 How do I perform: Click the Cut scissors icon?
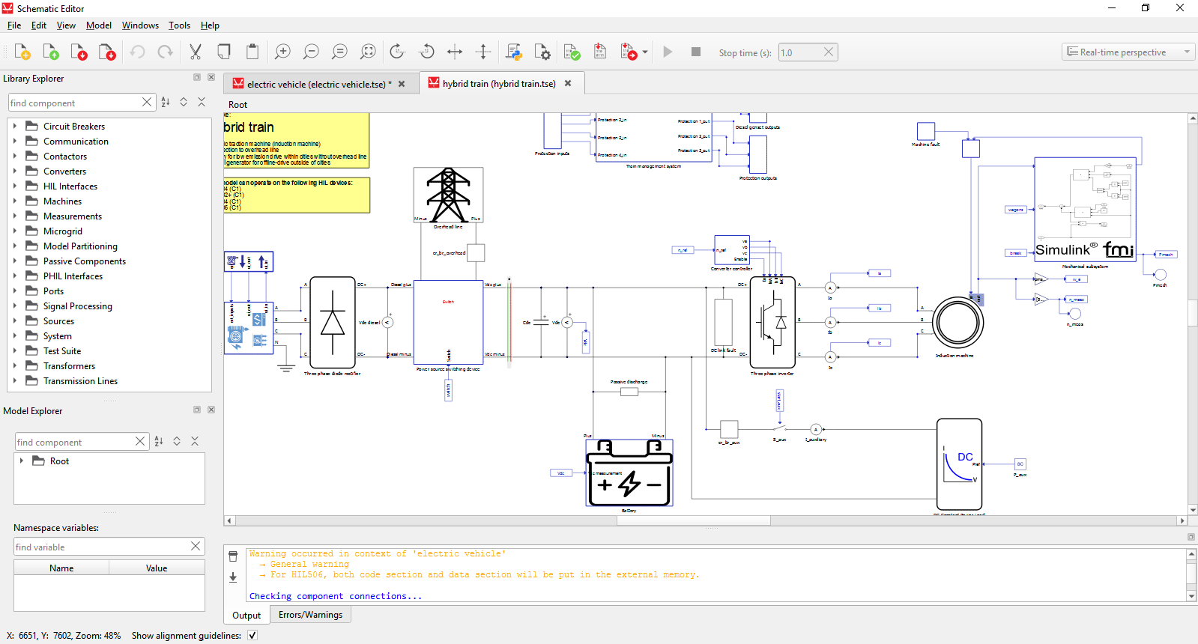196,52
